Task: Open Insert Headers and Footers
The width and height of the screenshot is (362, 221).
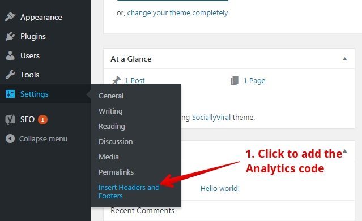Action: (129, 192)
